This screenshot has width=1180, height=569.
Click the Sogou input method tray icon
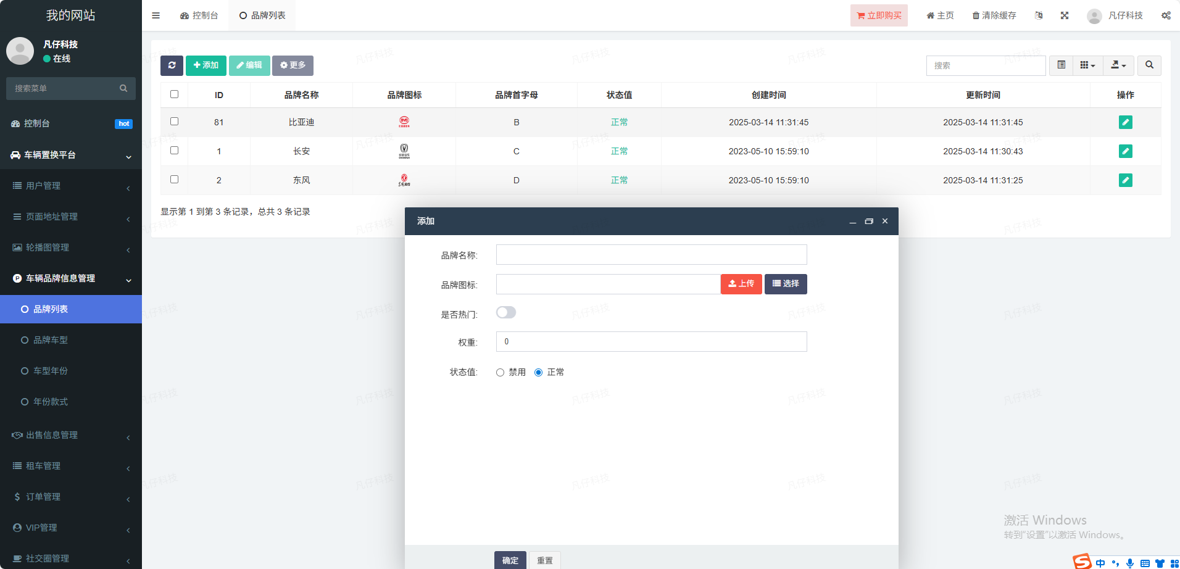1082,562
